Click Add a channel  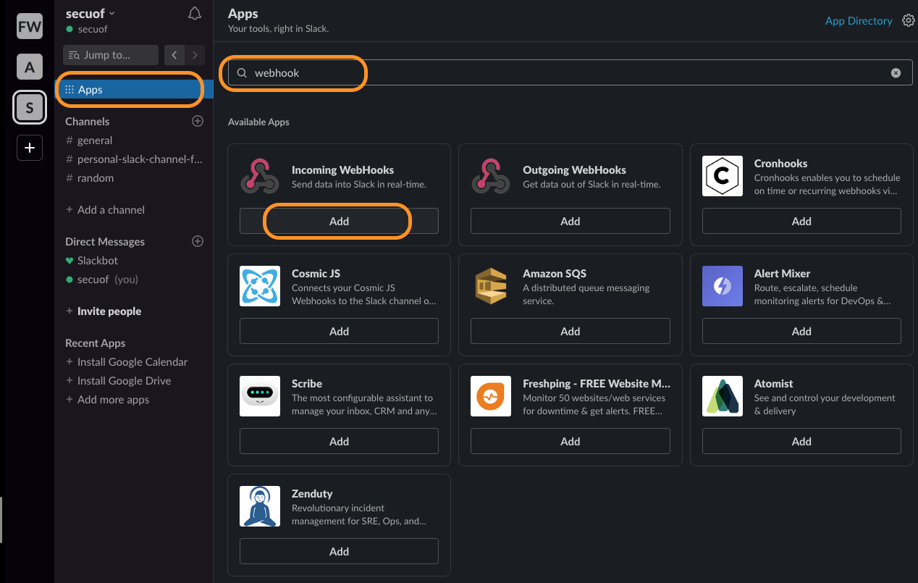105,210
